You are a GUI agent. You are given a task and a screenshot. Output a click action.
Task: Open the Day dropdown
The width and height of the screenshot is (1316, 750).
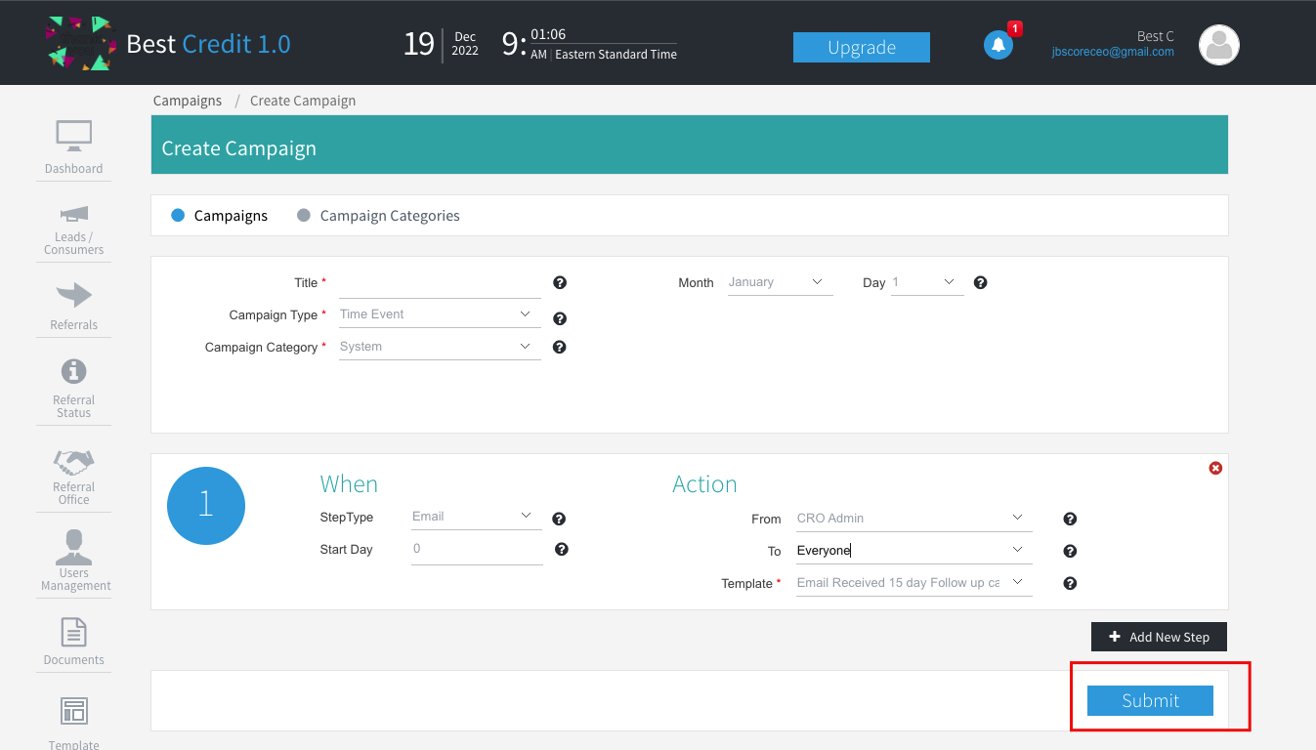point(927,282)
